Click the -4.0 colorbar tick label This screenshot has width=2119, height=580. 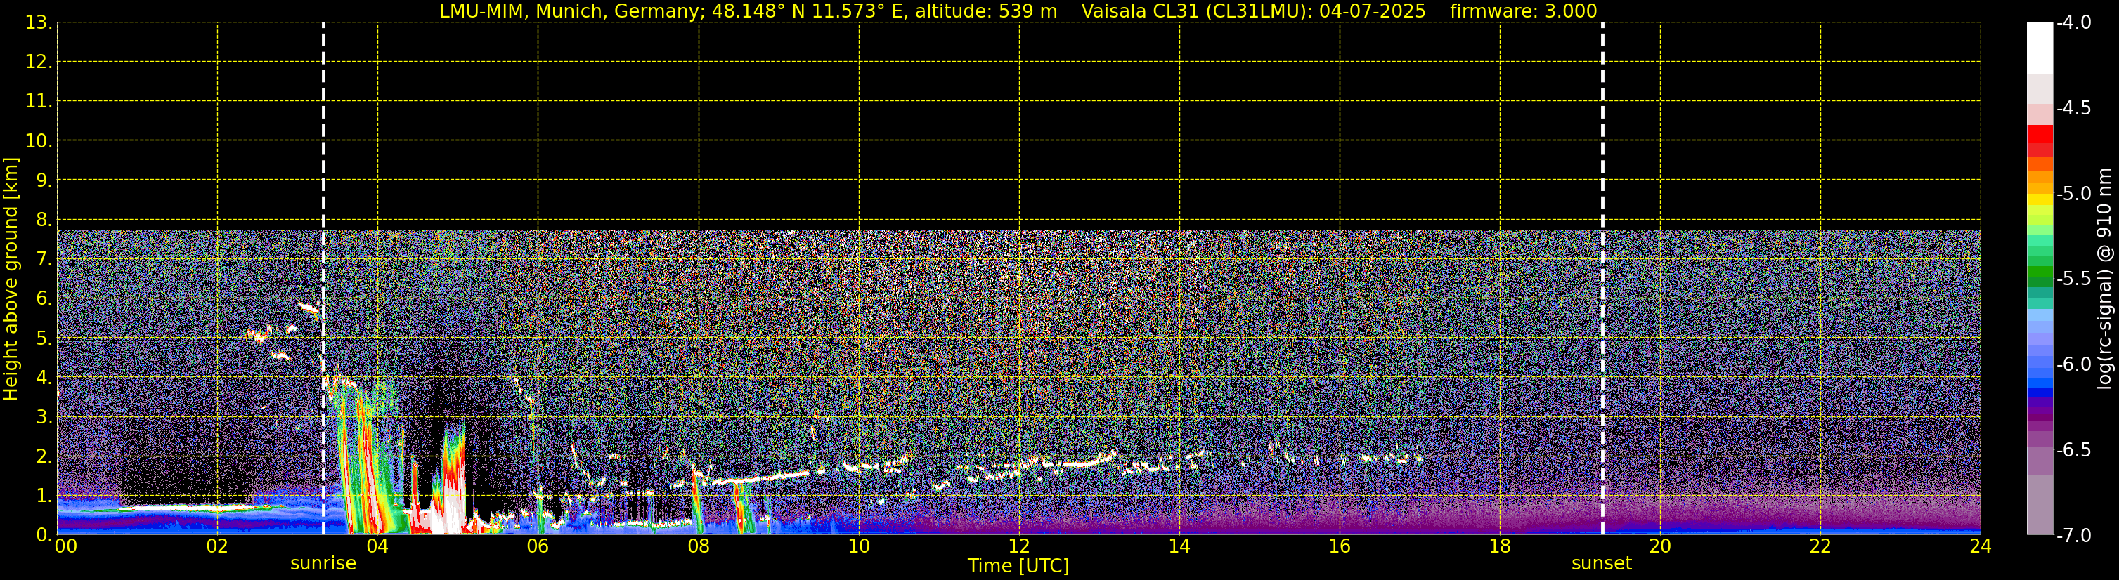(2073, 23)
